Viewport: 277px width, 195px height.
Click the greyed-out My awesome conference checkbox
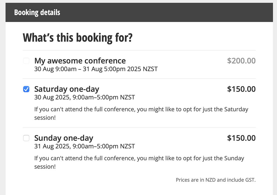[26, 61]
